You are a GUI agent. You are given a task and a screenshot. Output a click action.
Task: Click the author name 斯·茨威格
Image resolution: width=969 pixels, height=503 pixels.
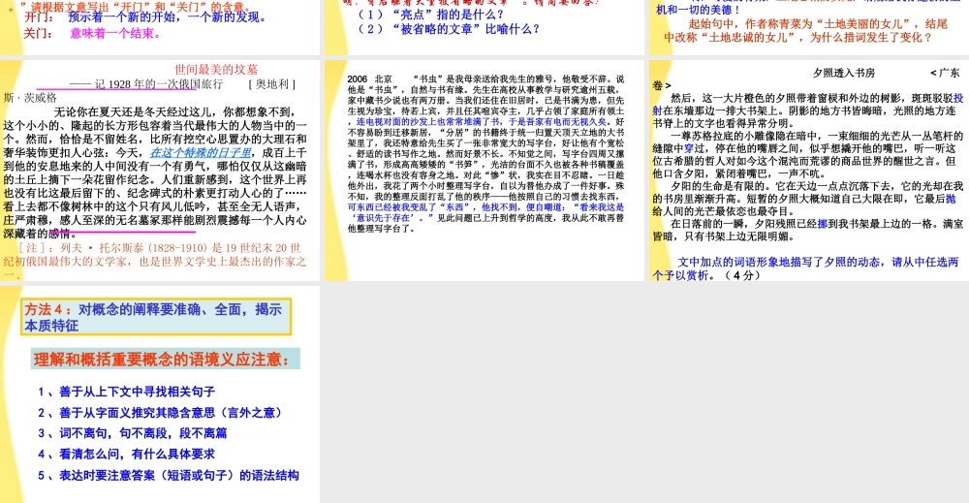(30, 98)
